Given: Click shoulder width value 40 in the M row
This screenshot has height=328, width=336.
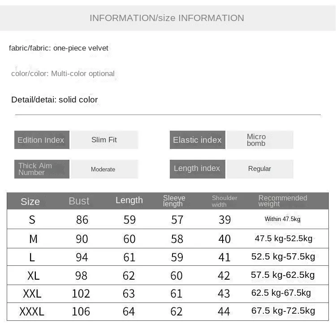Looking at the screenshot, I should [224, 239].
